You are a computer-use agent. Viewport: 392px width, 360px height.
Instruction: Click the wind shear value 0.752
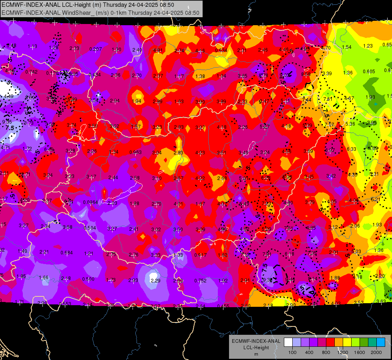[x=201, y=280]
